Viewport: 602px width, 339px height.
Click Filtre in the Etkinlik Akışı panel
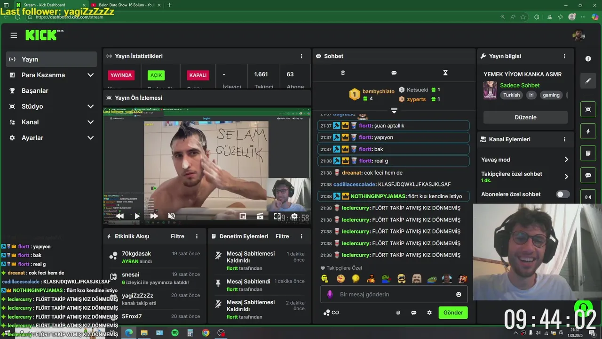pos(177,236)
